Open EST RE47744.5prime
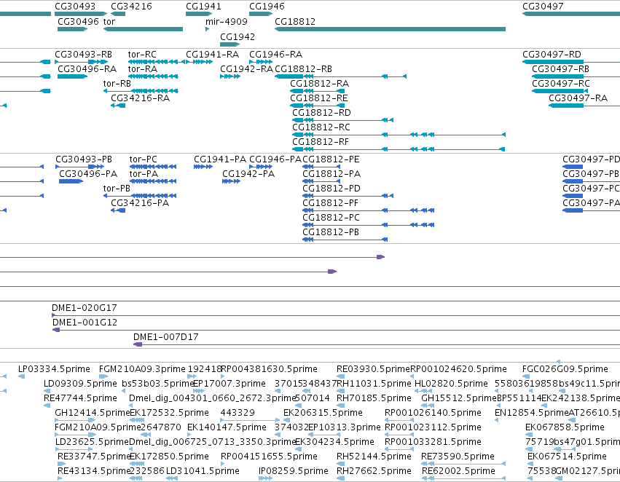The height and width of the screenshot is (482, 620). pyautogui.click(x=80, y=398)
